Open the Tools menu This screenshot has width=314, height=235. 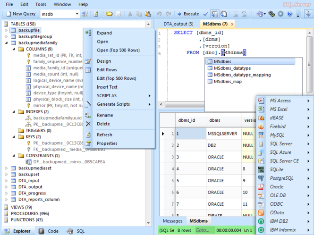(x=41, y=4)
